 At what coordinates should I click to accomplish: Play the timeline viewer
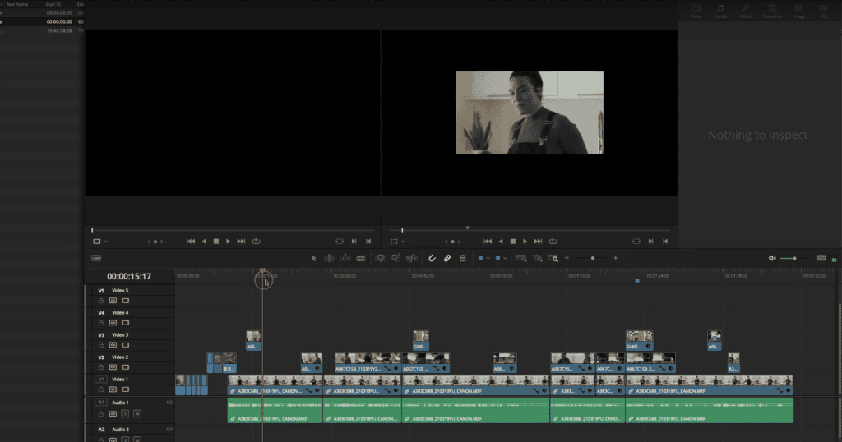coord(525,242)
